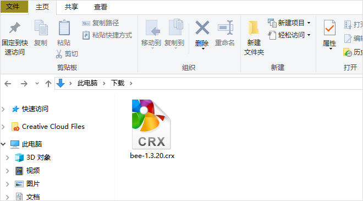
Task: Select the bee-1.3.20.crx file
Action: tap(152, 129)
